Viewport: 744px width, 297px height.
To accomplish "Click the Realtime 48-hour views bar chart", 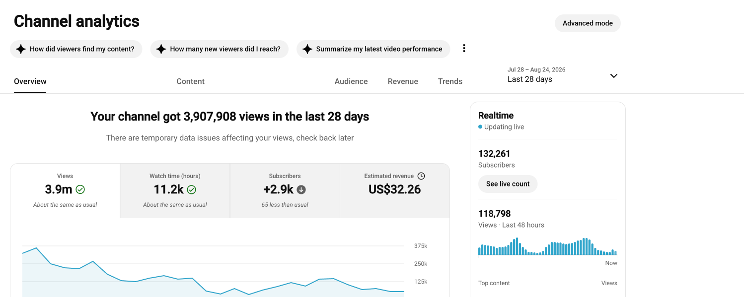I will point(548,246).
